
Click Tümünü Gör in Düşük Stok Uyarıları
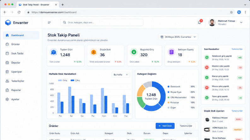point(237,111)
